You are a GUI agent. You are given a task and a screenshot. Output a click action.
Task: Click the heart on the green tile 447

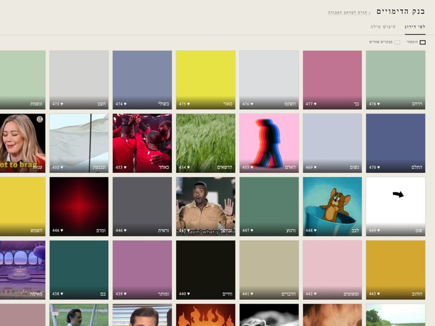[252, 230]
